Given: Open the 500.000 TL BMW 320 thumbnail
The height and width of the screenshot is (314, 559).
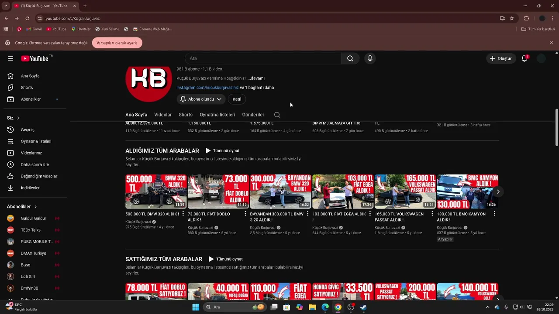Looking at the screenshot, I should (x=156, y=192).
